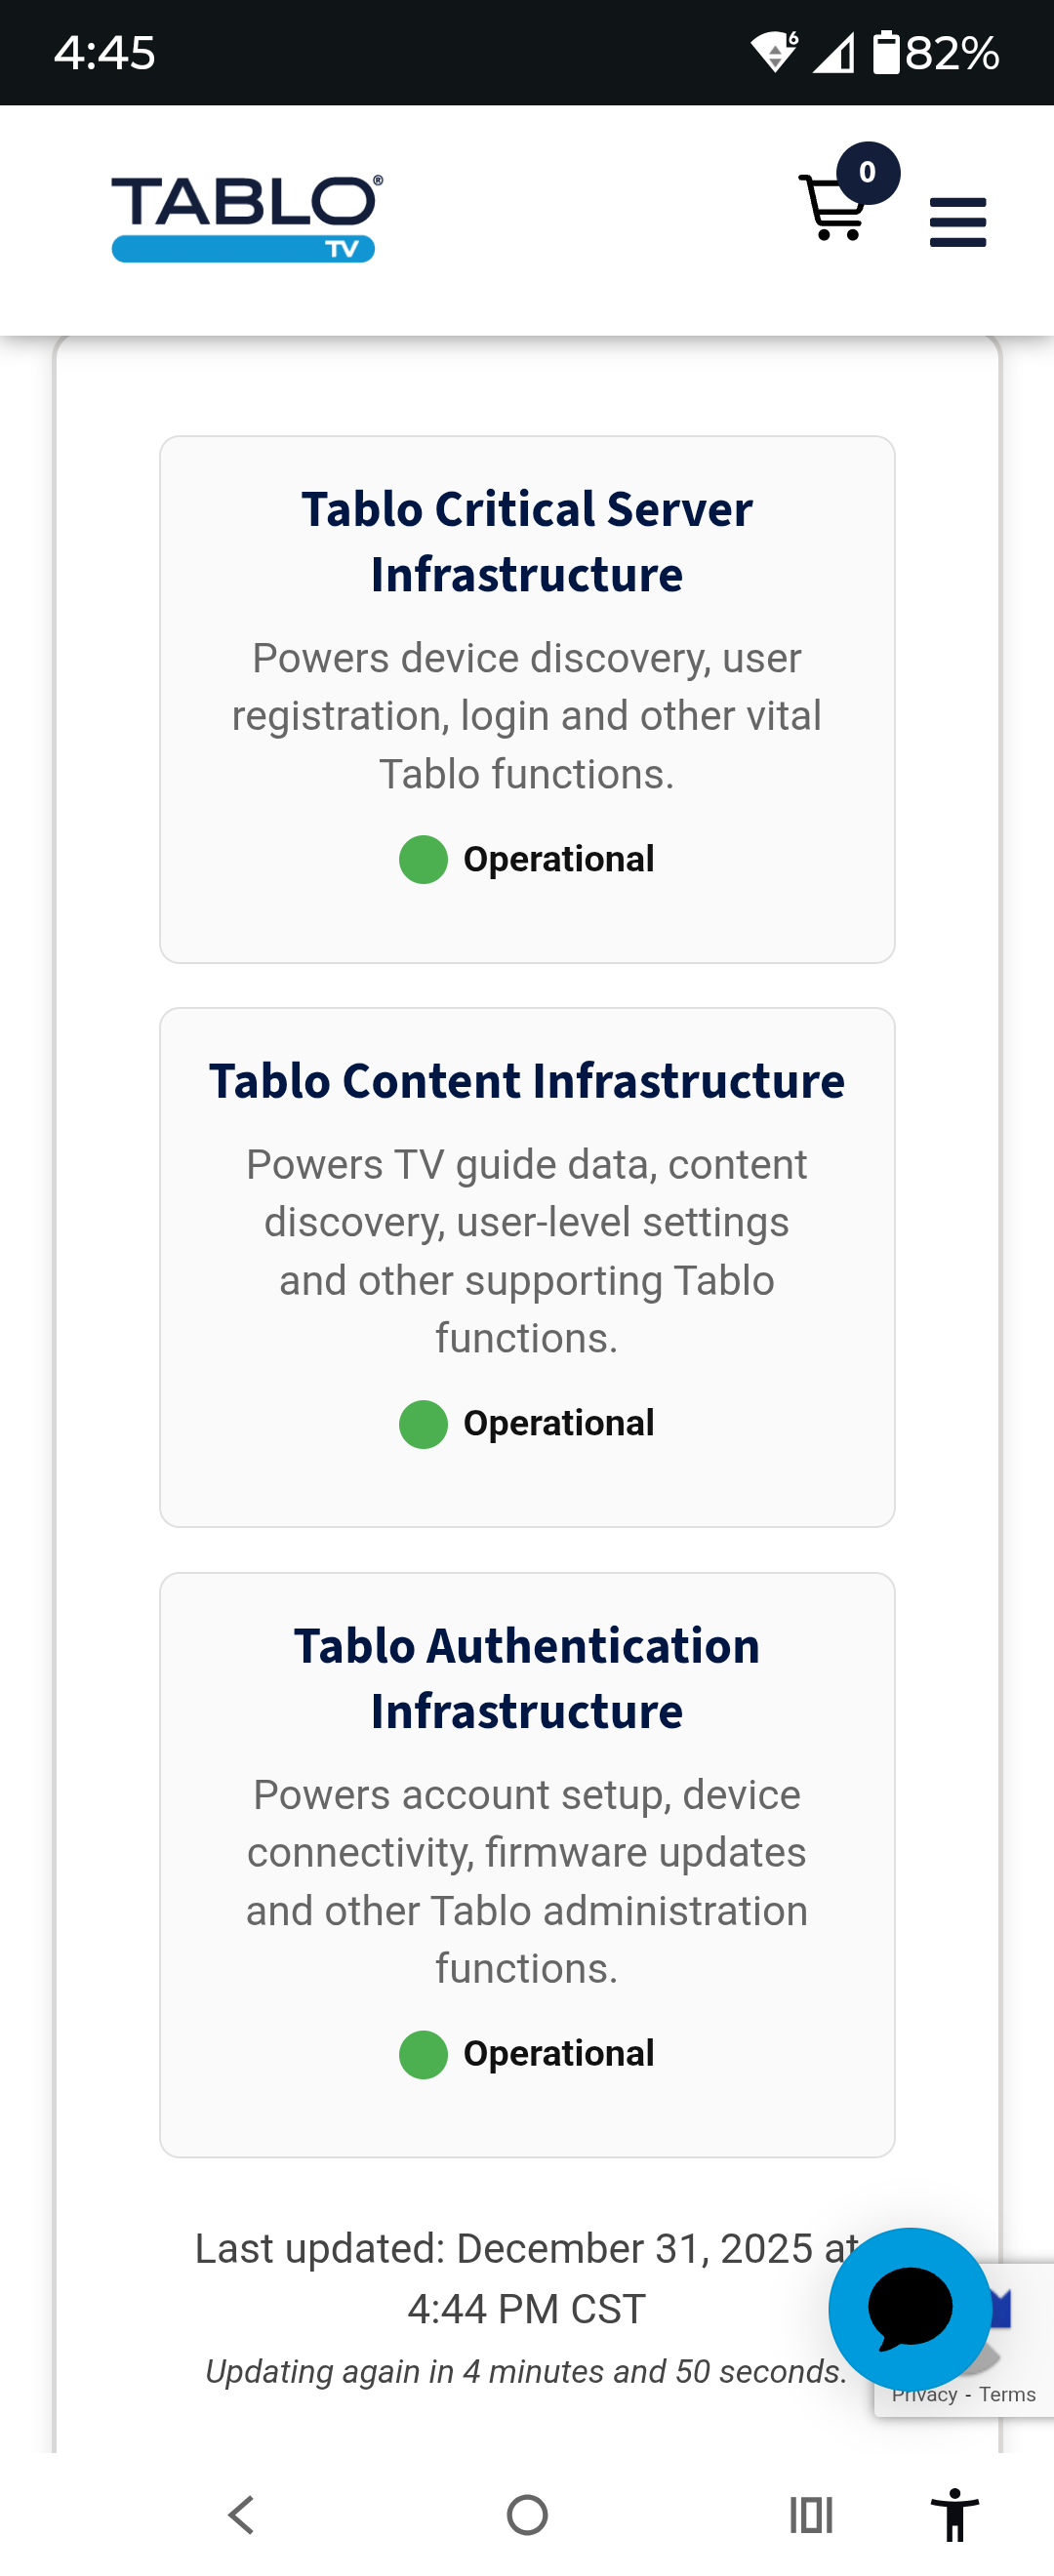Open the recent apps switcher

click(x=810, y=2514)
